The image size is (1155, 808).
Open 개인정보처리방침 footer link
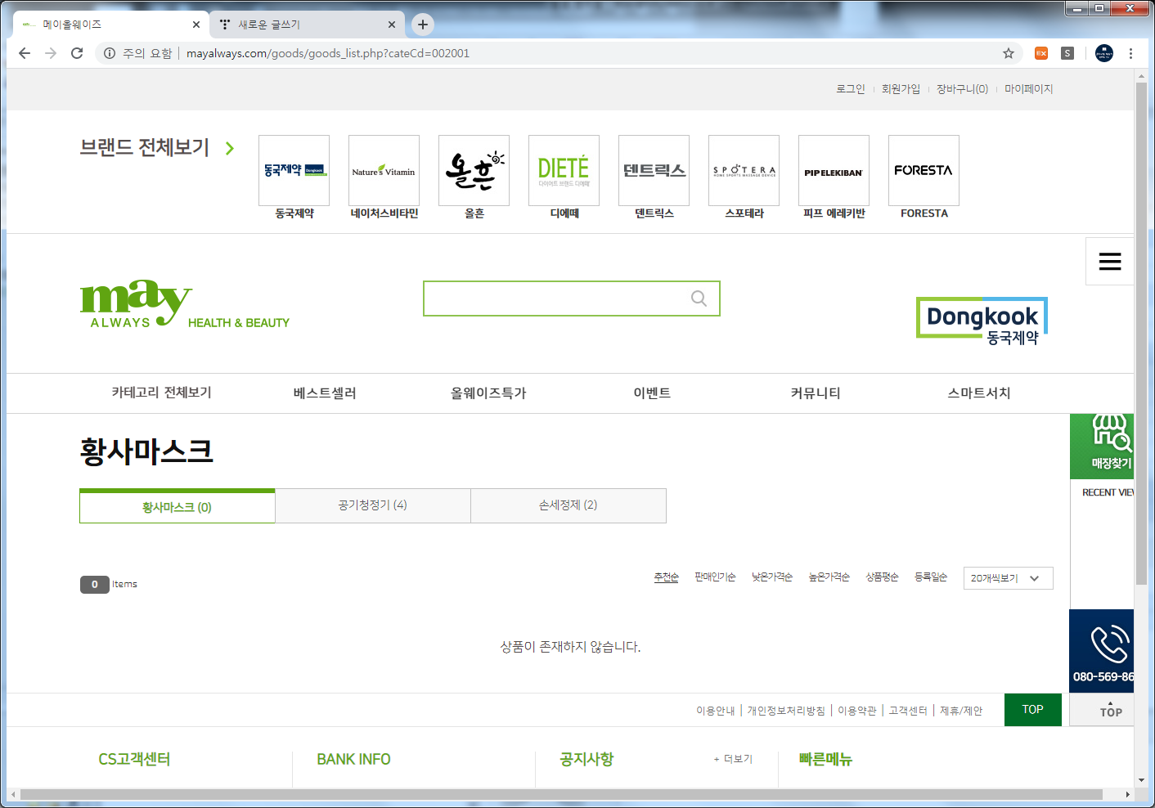786,711
